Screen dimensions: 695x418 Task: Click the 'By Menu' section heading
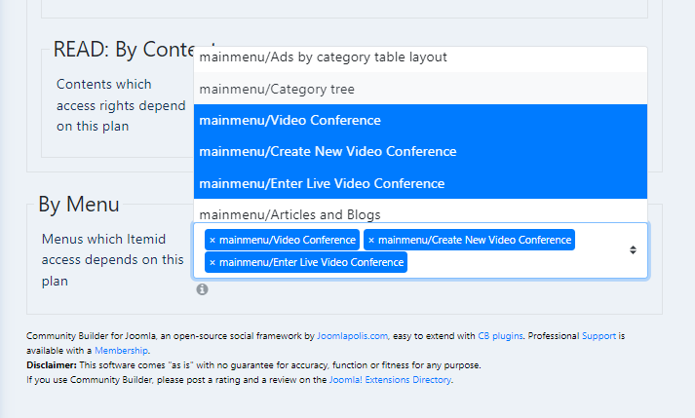[79, 205]
